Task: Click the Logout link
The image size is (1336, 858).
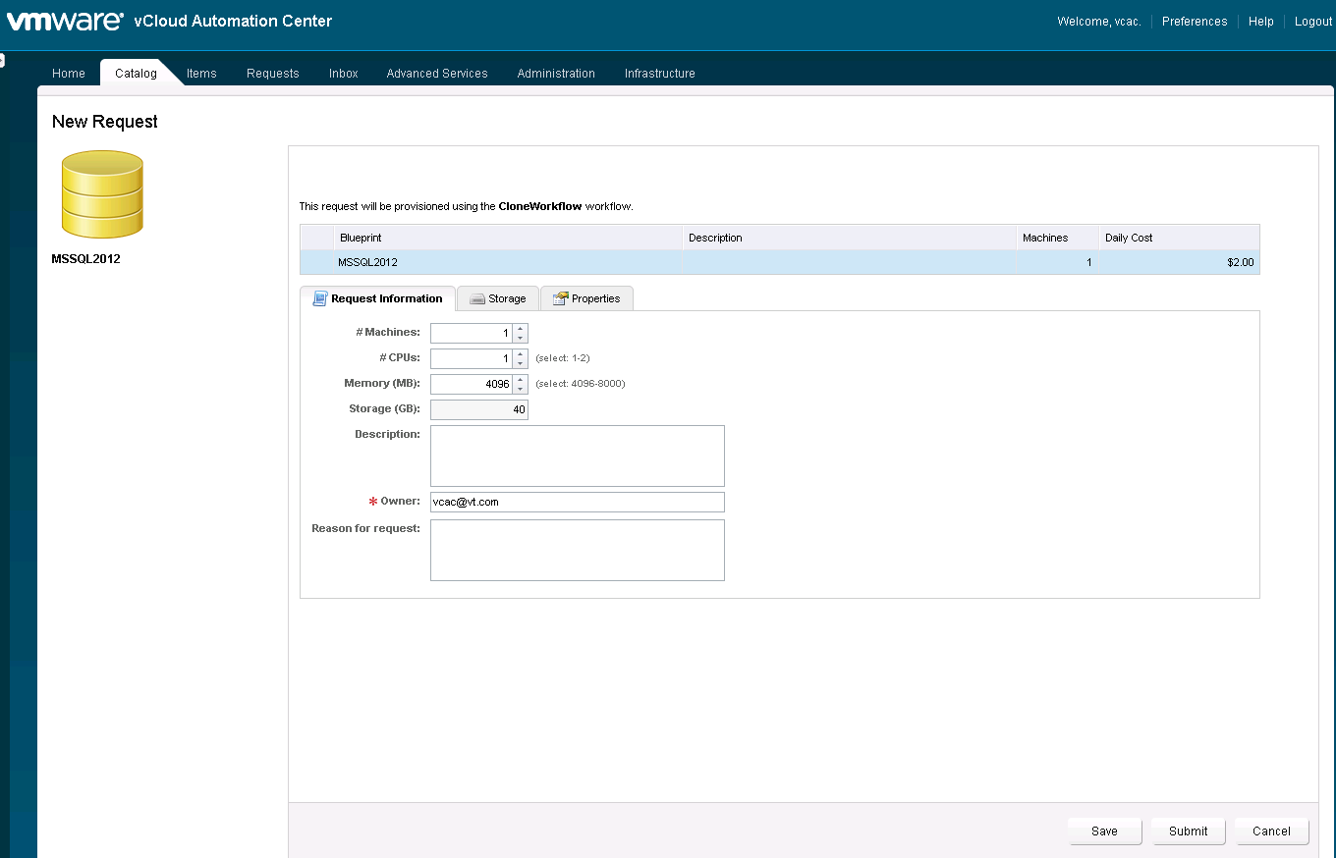Action: pos(1313,22)
